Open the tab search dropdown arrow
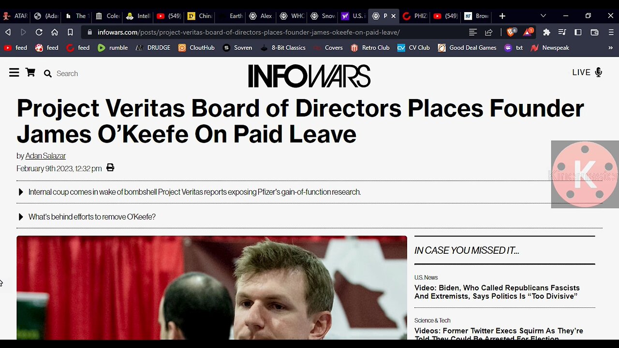 pos(543,16)
